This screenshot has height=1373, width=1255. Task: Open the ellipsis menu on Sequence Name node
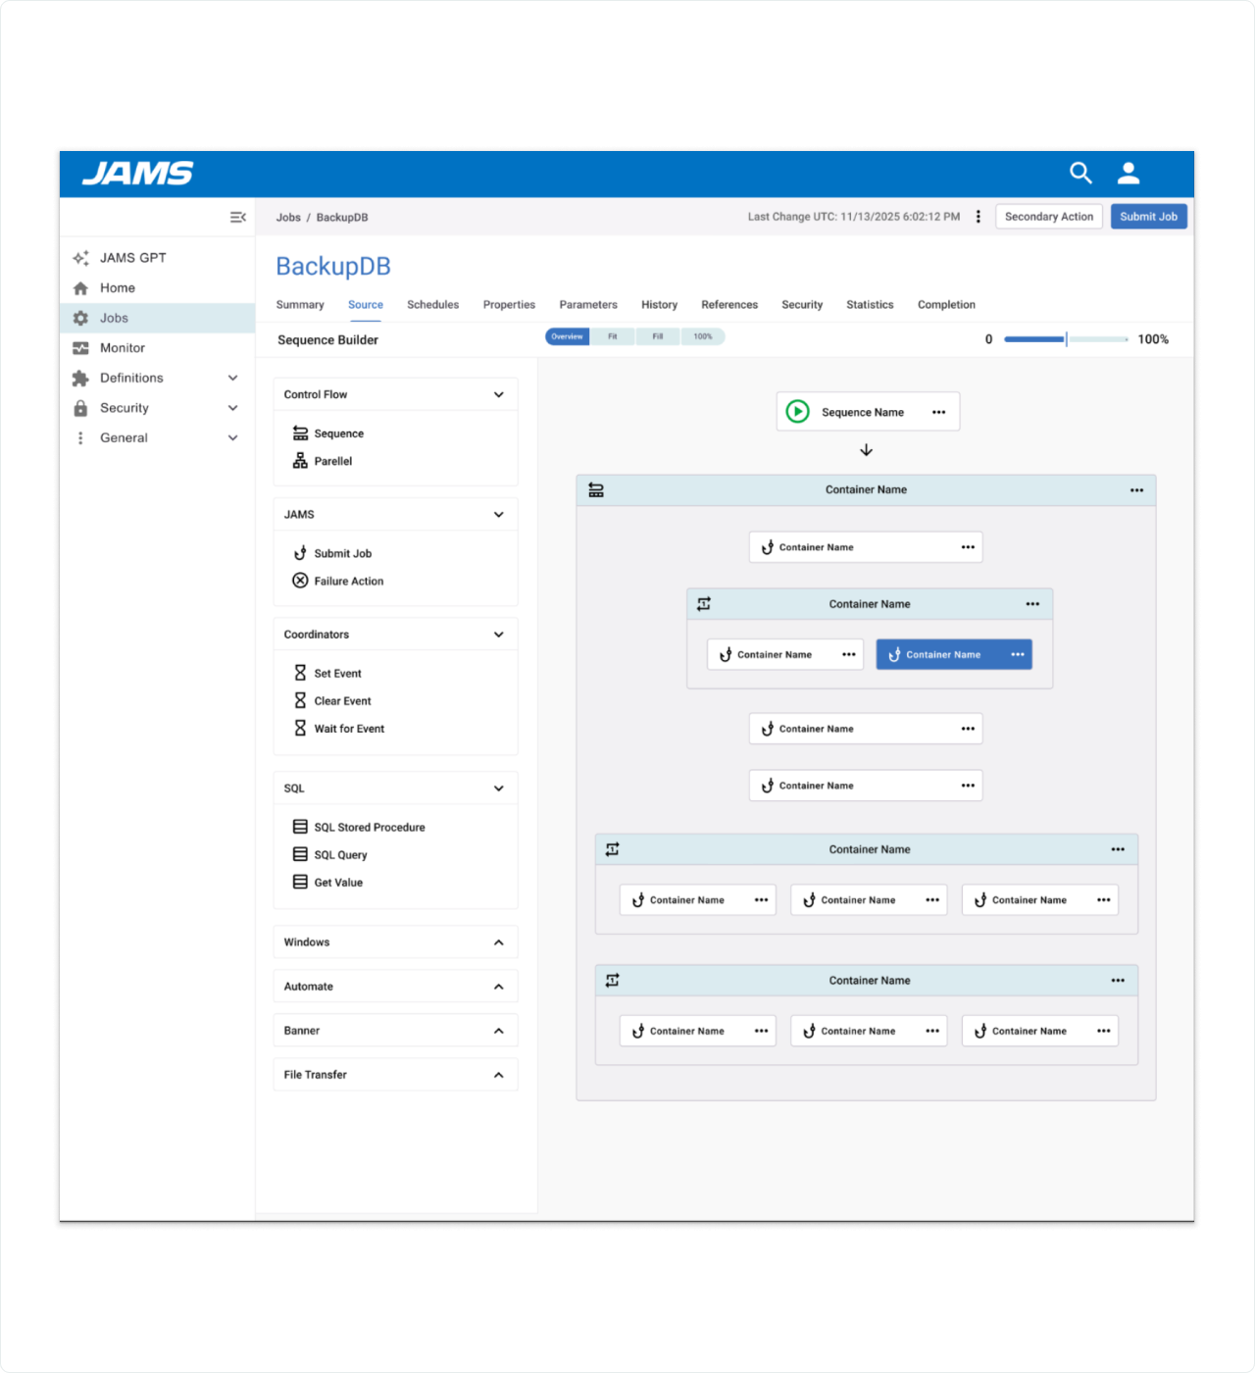(938, 412)
